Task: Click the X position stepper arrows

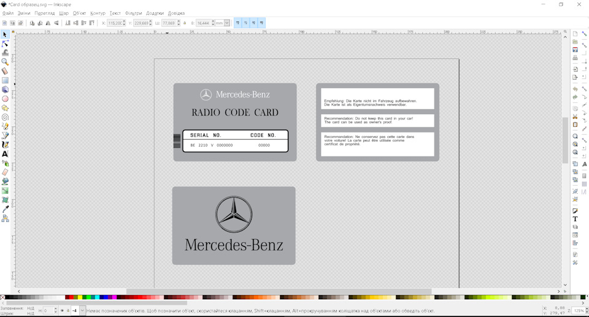Action: [x=124, y=23]
